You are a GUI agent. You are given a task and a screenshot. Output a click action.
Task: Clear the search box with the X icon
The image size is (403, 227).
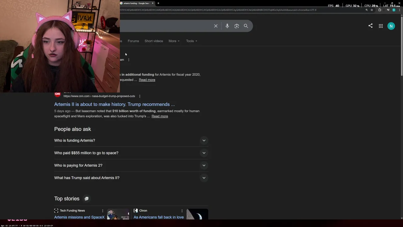(216, 26)
